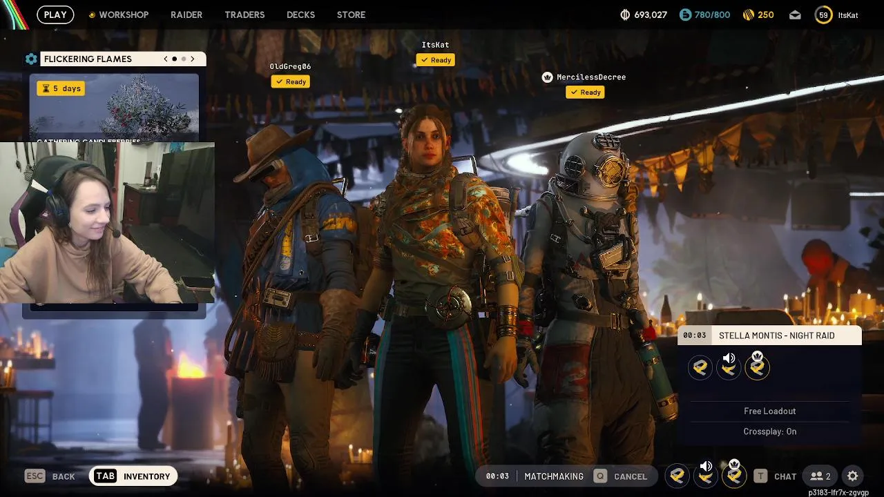Select the speaker-badged squad avatar in the bottom bar
The image size is (884, 497).
(x=706, y=476)
